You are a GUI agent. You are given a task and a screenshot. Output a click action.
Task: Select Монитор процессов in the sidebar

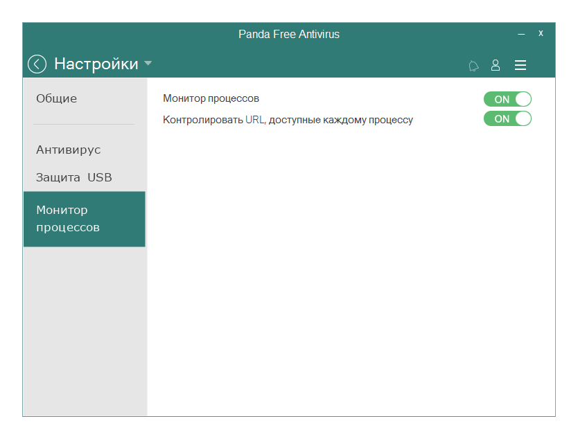[x=85, y=219]
